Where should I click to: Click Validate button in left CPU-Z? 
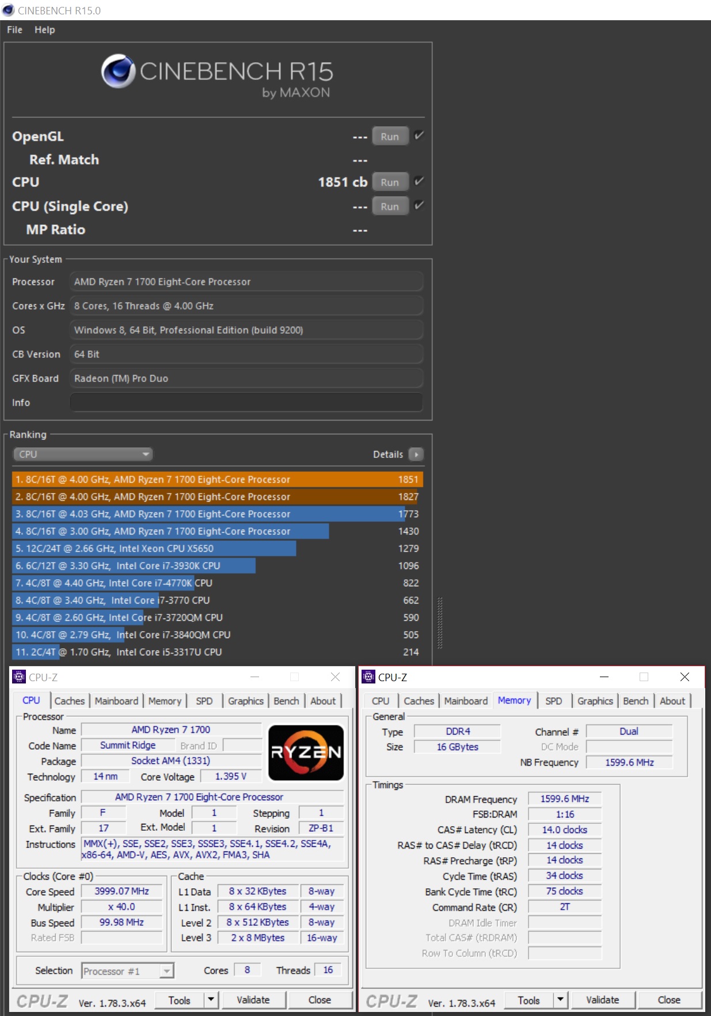point(253,1000)
